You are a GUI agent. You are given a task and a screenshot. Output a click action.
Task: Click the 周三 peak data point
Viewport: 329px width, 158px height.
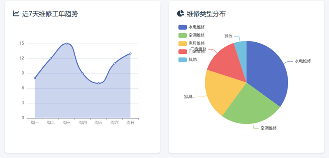point(67,44)
